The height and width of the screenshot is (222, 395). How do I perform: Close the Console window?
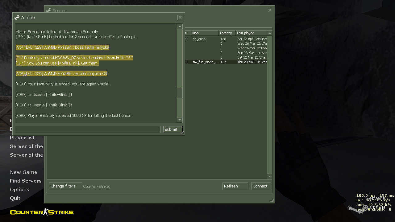(180, 18)
